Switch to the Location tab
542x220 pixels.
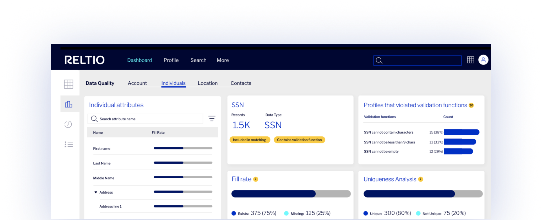coord(208,83)
